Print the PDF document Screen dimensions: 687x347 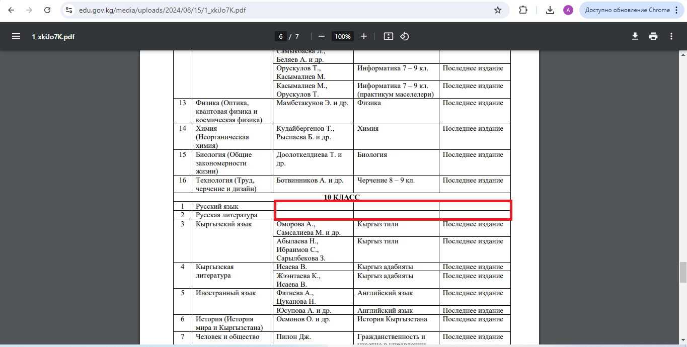[x=653, y=36]
